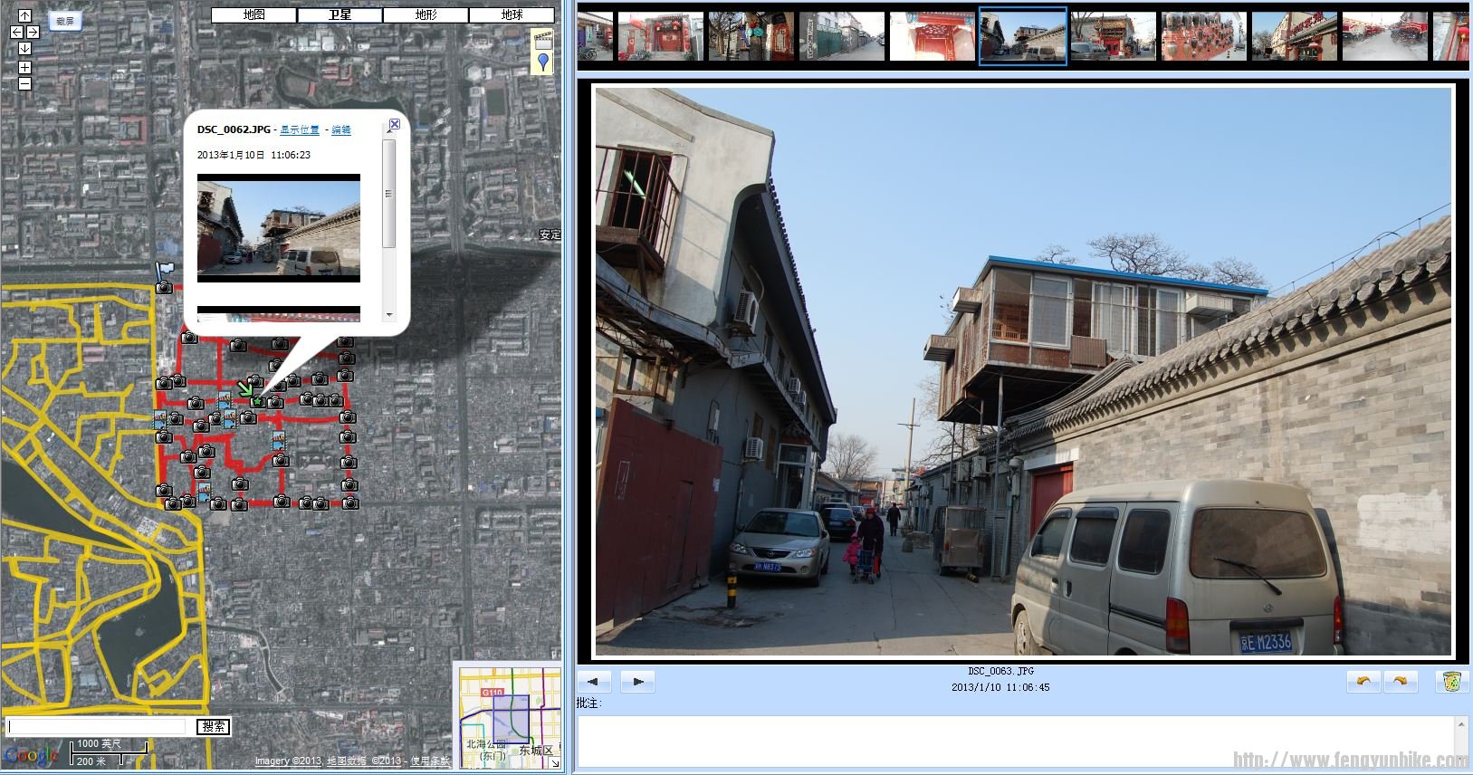Image resolution: width=1473 pixels, height=775 pixels.
Task: Click the map zoom in plus button
Action: 24,67
